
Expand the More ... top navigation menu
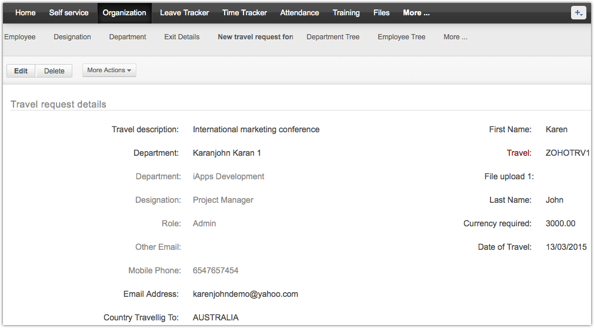(x=416, y=13)
